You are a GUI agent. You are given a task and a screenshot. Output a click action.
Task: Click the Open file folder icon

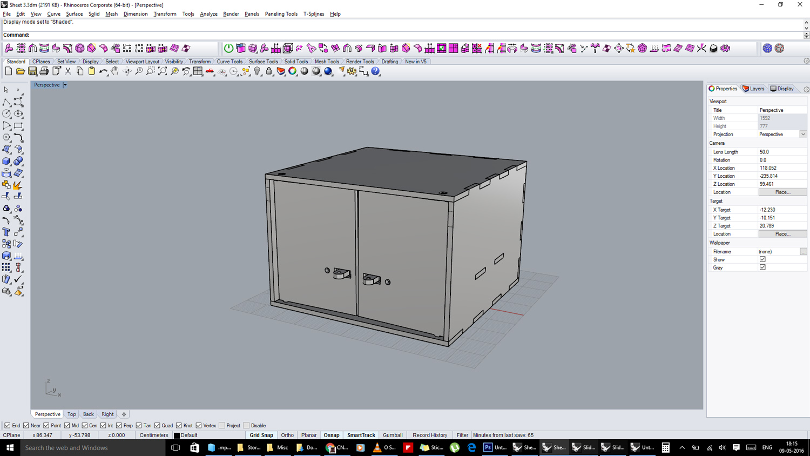[x=21, y=71]
